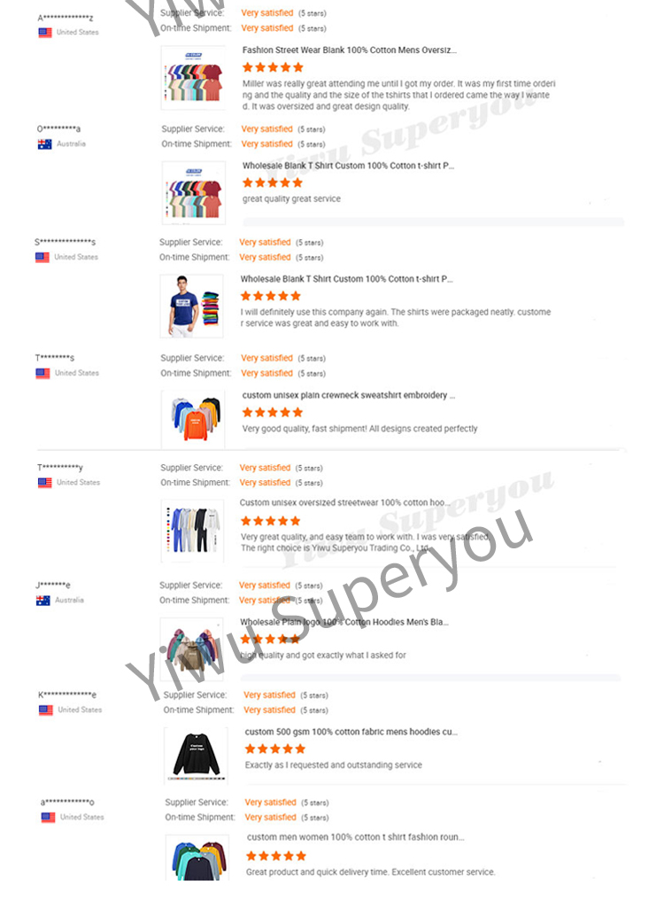The width and height of the screenshot is (664, 916).
Task: Open the custom unisex plain crewneck sweatshirt link
Action: pos(349,395)
